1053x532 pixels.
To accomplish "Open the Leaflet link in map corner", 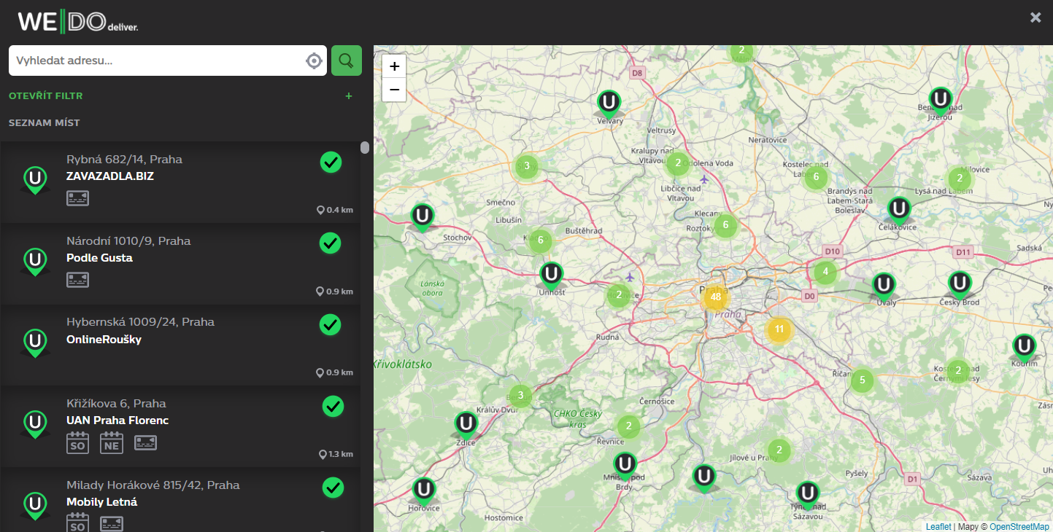I will click(x=938, y=525).
